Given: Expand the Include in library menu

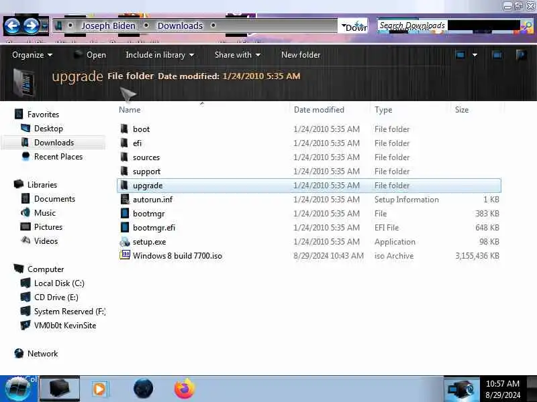Looking at the screenshot, I should (160, 55).
